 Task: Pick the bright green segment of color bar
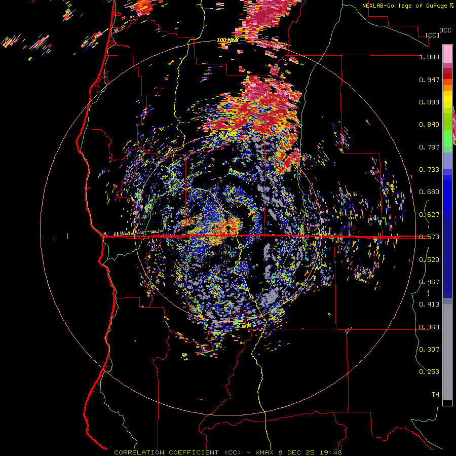tap(447, 138)
